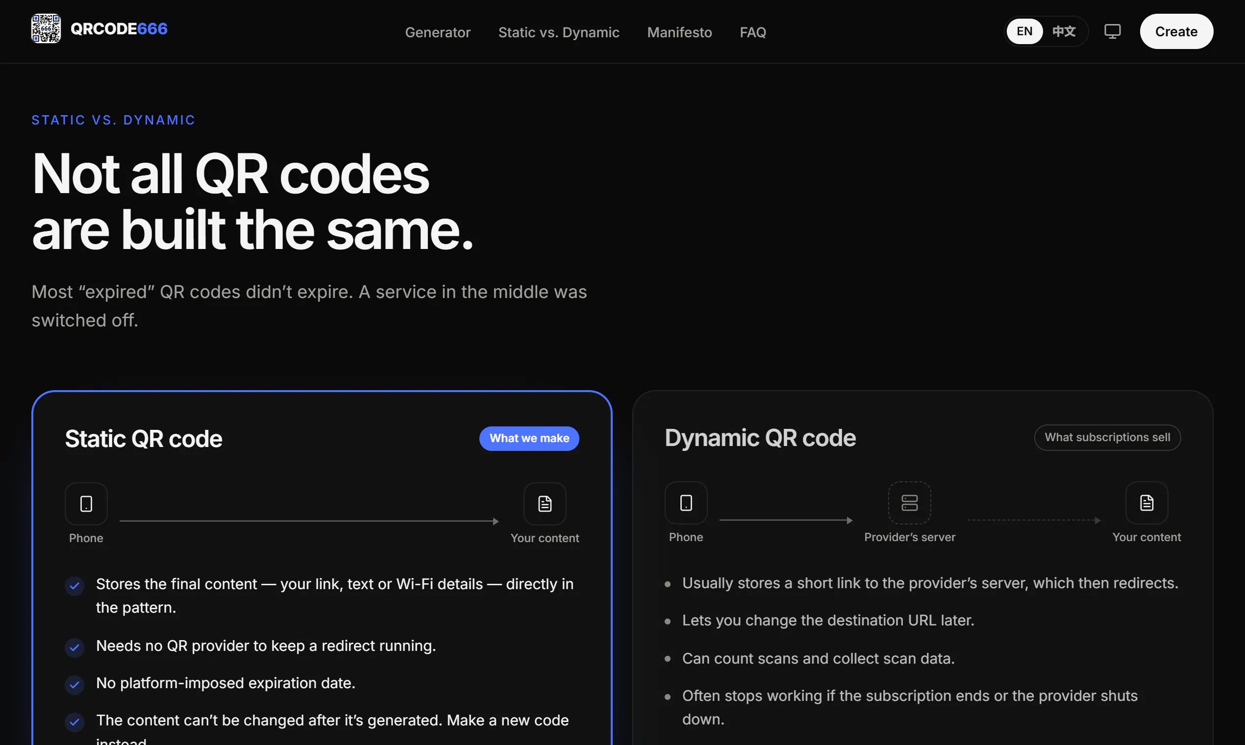Viewport: 1245px width, 745px height.
Task: Click the 'What subscriptions sell' badge
Action: pyautogui.click(x=1107, y=437)
